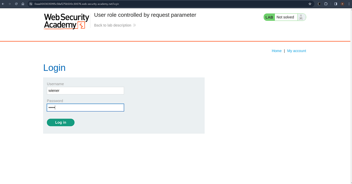Click the bookmark star icon
This screenshot has height=184, width=352.
click(309, 4)
